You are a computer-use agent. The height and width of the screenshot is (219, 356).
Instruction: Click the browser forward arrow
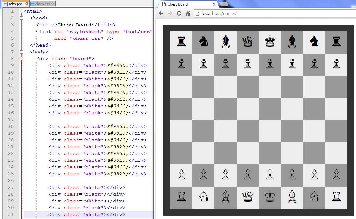click(x=170, y=14)
